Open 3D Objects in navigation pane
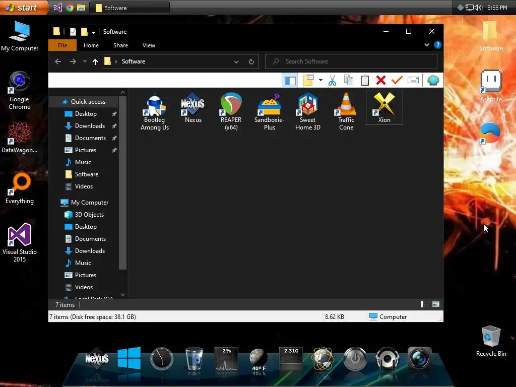 [89, 215]
